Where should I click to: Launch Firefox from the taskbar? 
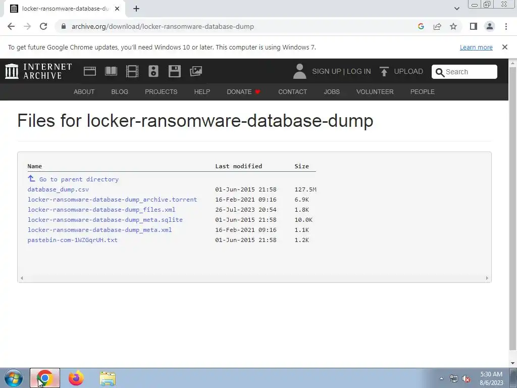tap(76, 378)
